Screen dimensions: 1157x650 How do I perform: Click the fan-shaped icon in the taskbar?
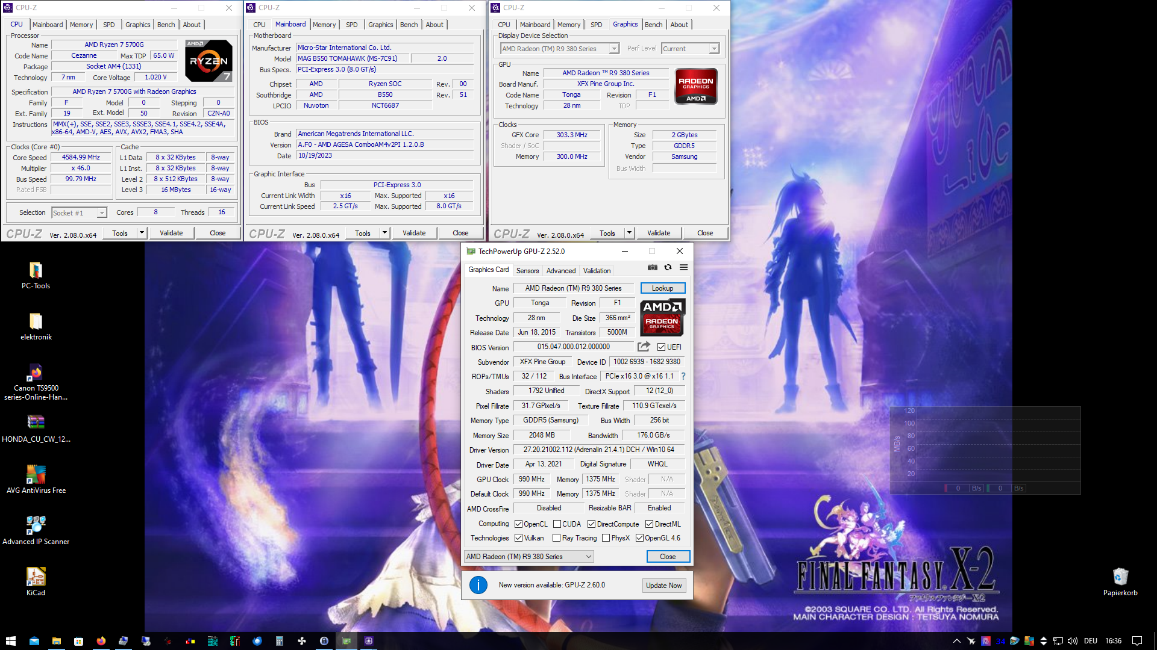[x=302, y=641]
